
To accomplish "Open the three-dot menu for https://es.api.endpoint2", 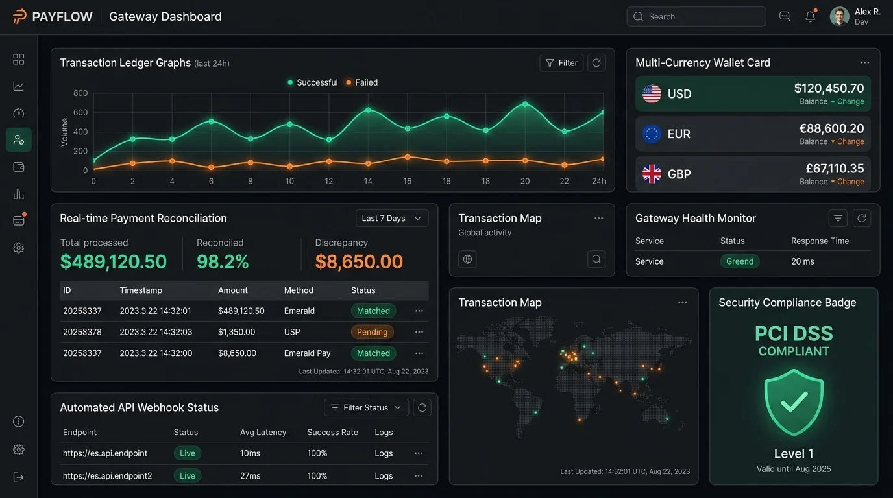I will pyautogui.click(x=419, y=476).
